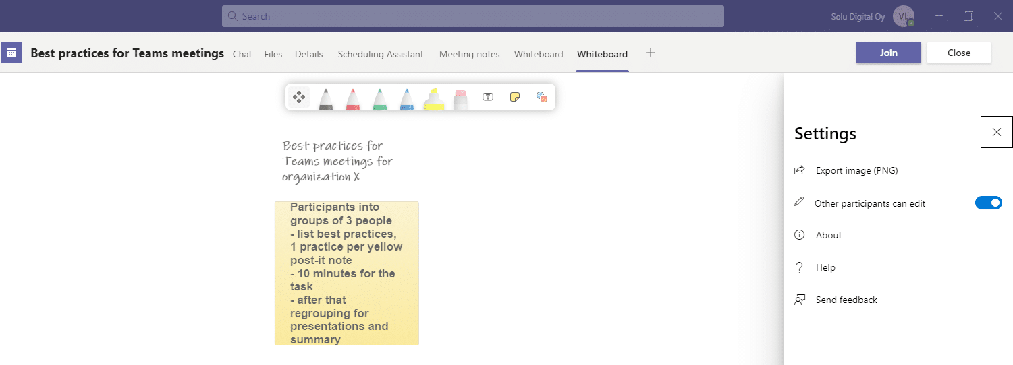The image size is (1013, 365).
Task: Click Send feedback option
Action: pos(846,300)
